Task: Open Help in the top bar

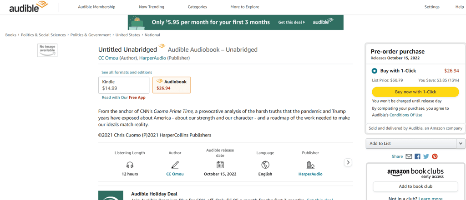Action: point(460,7)
